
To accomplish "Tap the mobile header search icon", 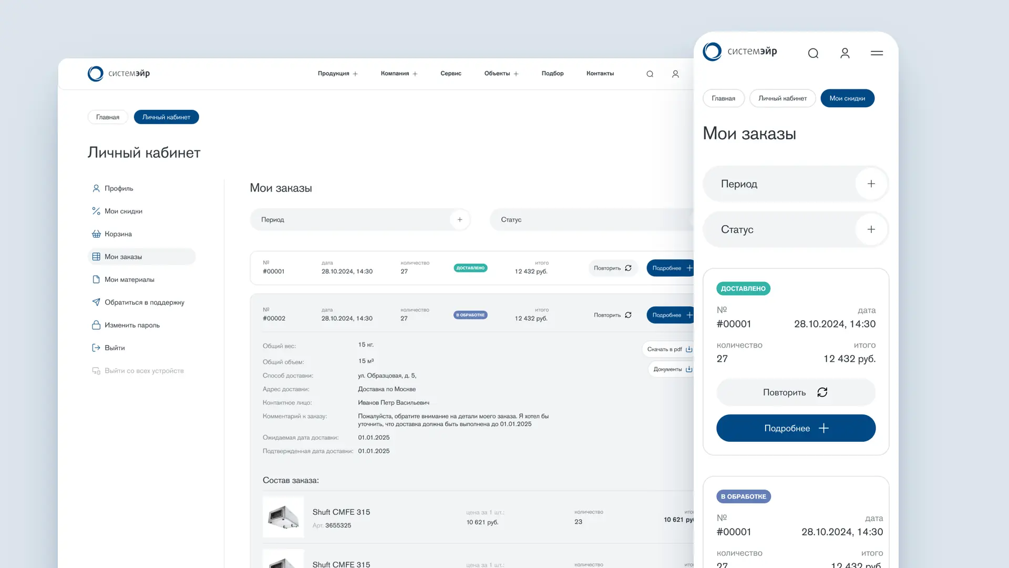I will (x=813, y=53).
